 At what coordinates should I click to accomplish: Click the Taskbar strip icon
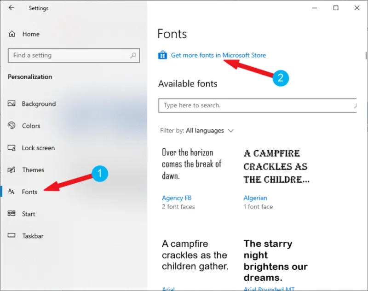click(11, 235)
